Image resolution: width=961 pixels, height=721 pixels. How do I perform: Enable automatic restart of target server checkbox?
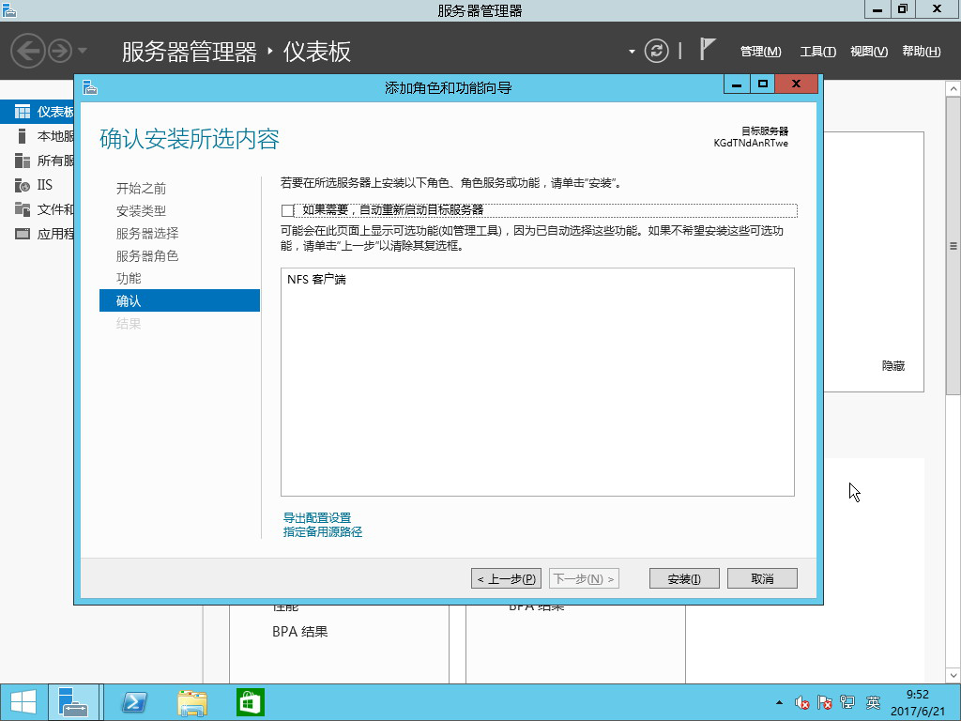(287, 210)
